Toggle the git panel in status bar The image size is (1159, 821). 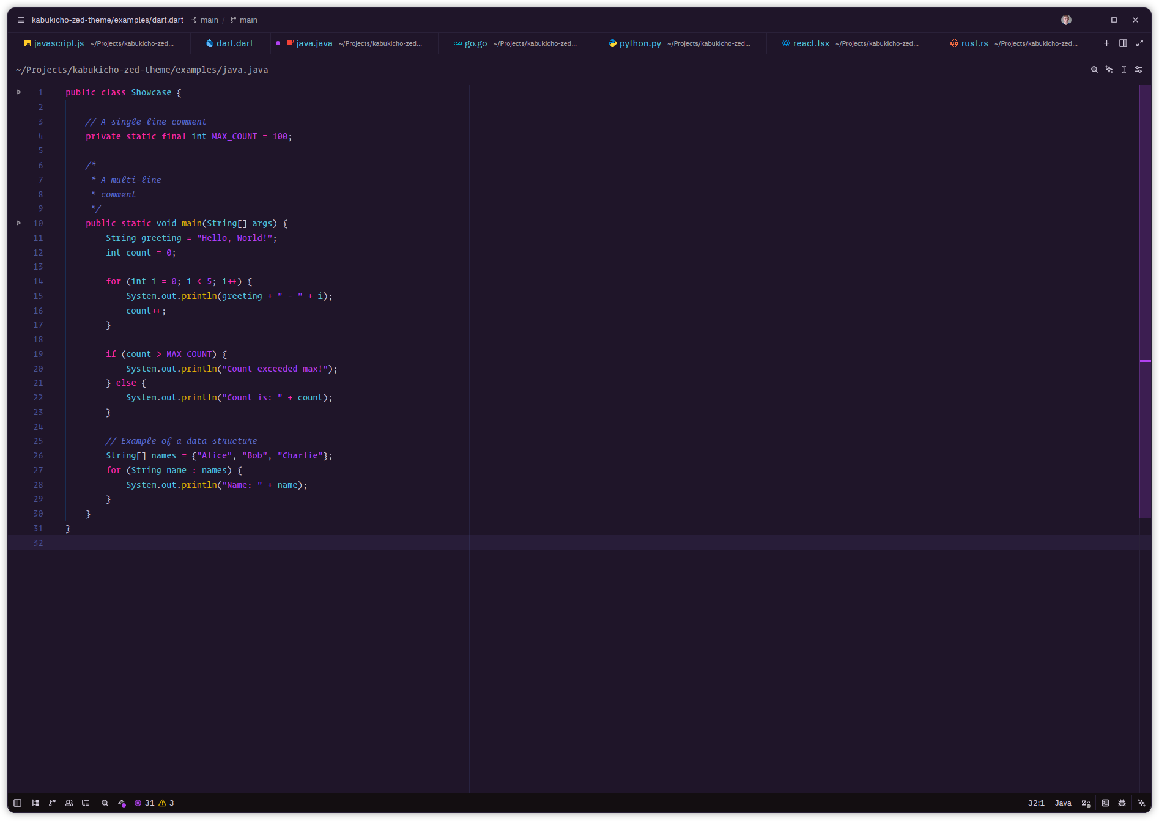(x=52, y=803)
